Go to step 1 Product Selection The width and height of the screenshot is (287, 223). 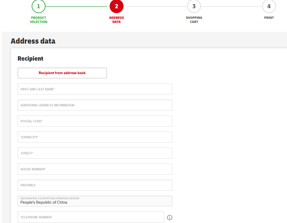point(38,6)
